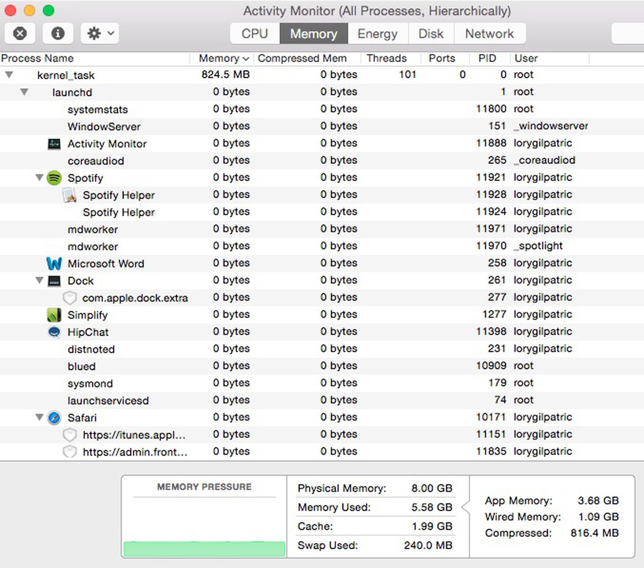The width and height of the screenshot is (644, 568).
Task: Click the Simplify process icon
Action: 54,315
